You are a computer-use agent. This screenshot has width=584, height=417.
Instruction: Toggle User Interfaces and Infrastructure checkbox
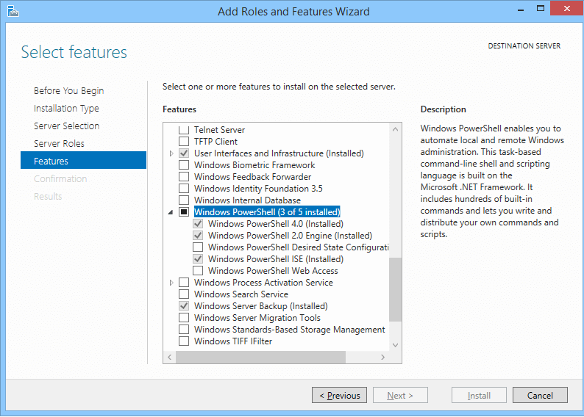184,153
